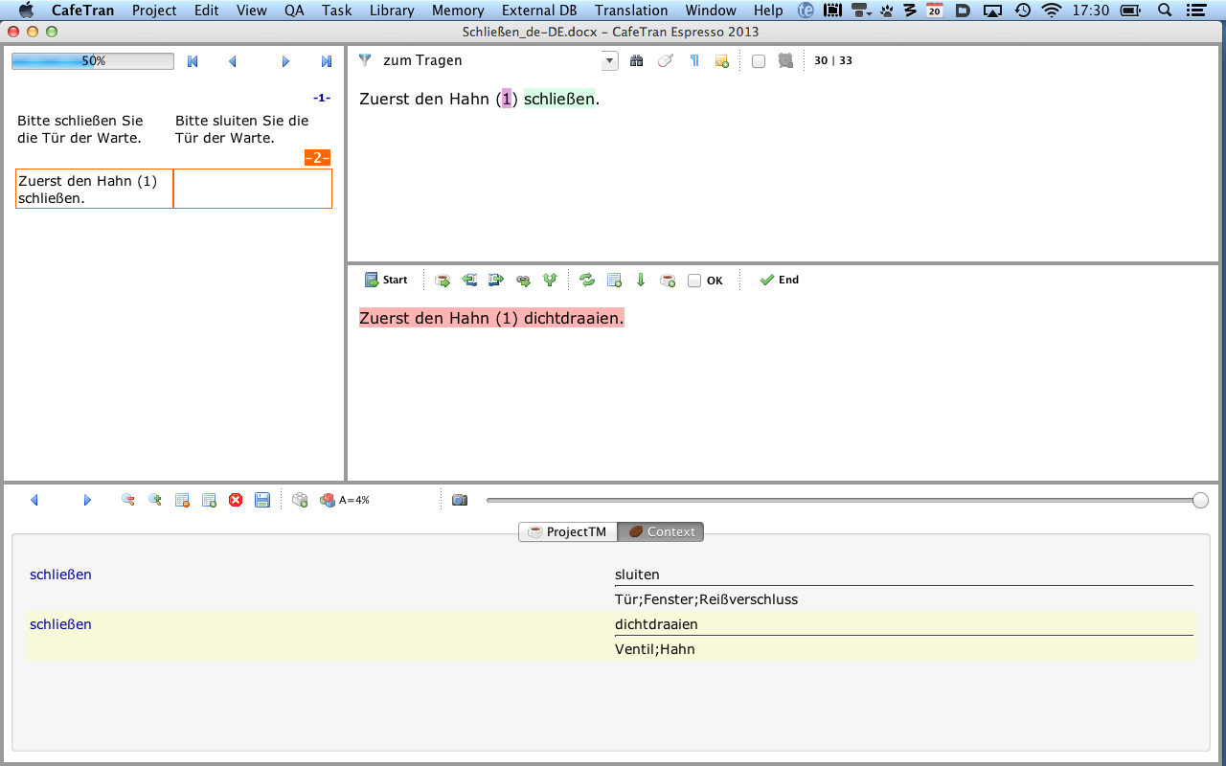Screen dimensions: 1226x766
Task: Open the Translation menu
Action: pyautogui.click(x=630, y=11)
